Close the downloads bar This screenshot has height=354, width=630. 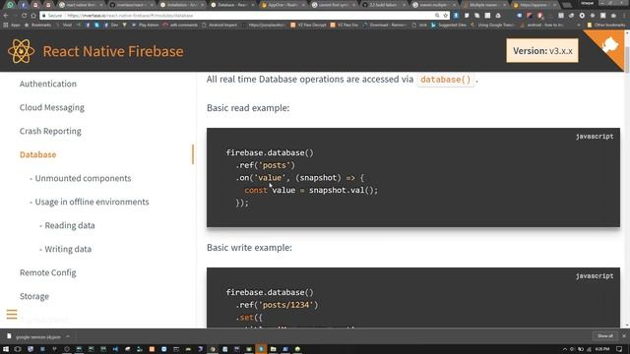(624, 336)
